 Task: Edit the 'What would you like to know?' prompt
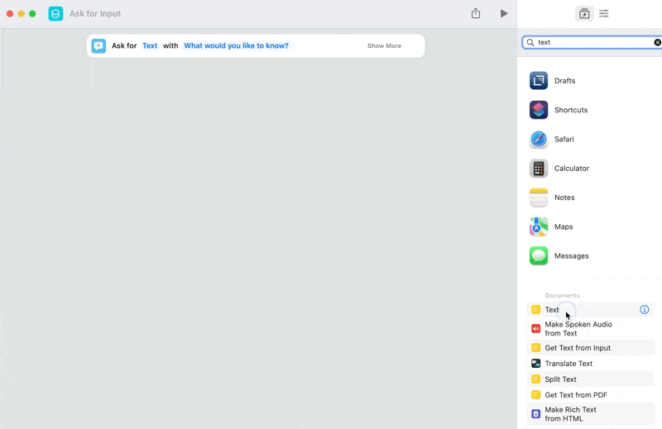(x=236, y=45)
